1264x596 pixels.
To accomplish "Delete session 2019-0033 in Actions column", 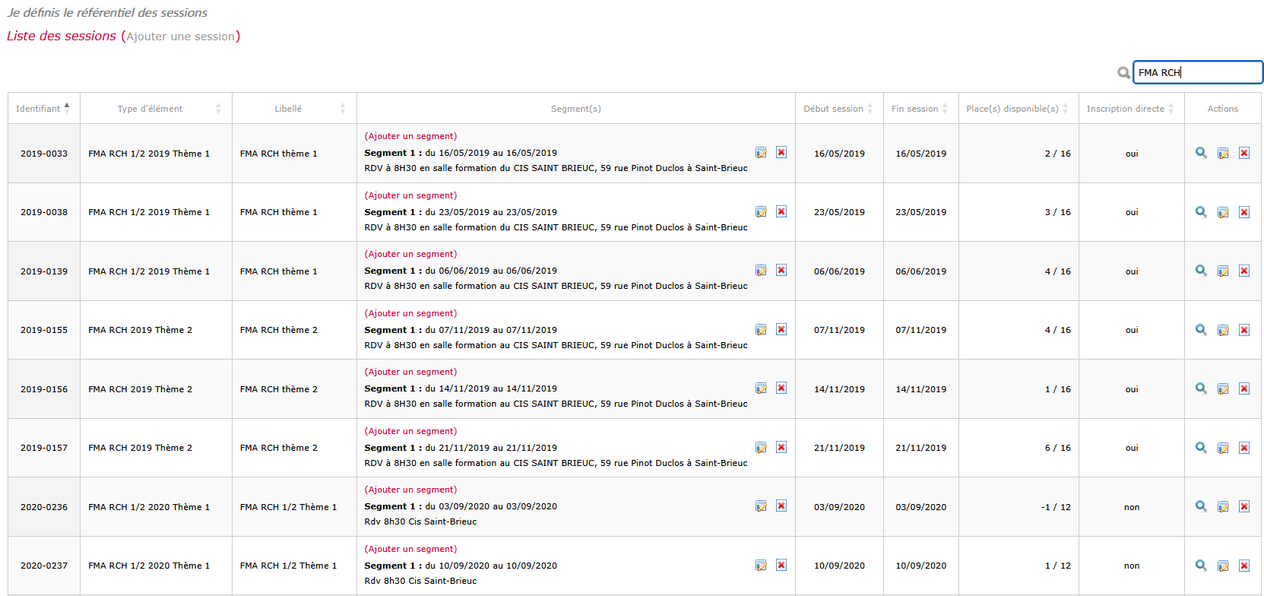I will pos(1244,153).
